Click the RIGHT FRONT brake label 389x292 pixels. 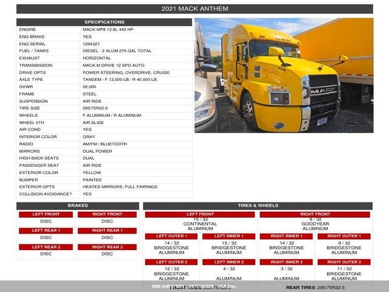click(107, 214)
